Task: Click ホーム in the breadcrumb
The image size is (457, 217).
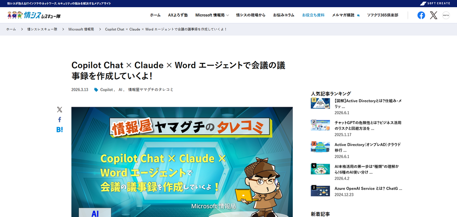Action: click(11, 29)
